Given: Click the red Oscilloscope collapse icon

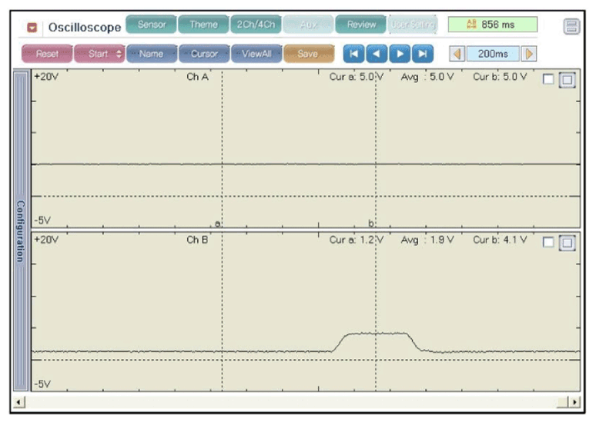Looking at the screenshot, I should 32,28.
